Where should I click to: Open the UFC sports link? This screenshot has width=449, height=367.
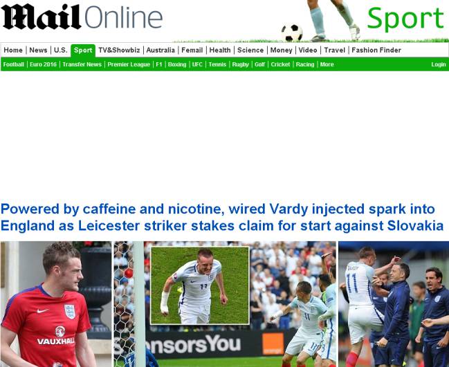pyautogui.click(x=197, y=64)
